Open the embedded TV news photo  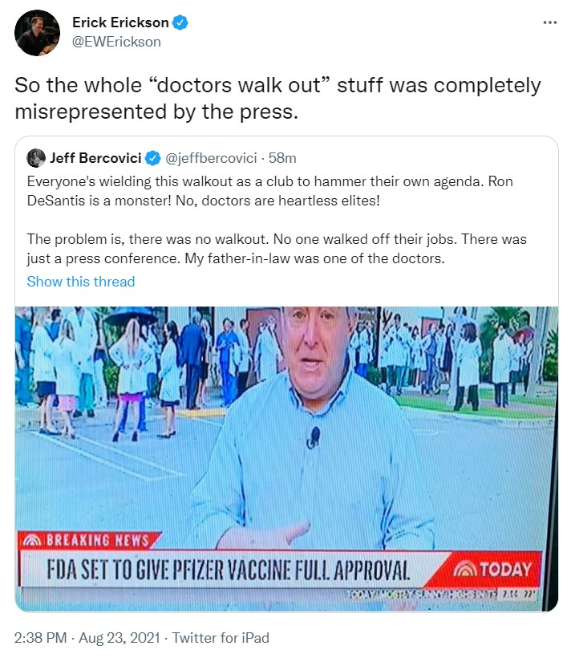coord(286,459)
